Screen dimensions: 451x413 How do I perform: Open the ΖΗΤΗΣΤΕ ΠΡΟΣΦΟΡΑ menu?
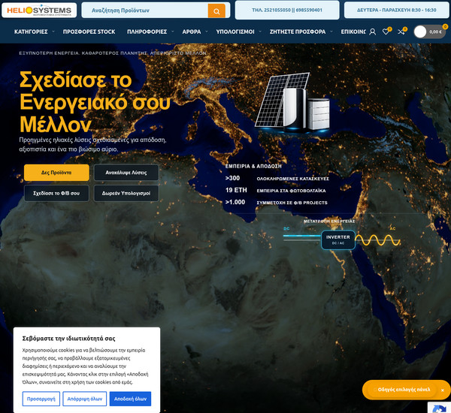[x=298, y=32]
